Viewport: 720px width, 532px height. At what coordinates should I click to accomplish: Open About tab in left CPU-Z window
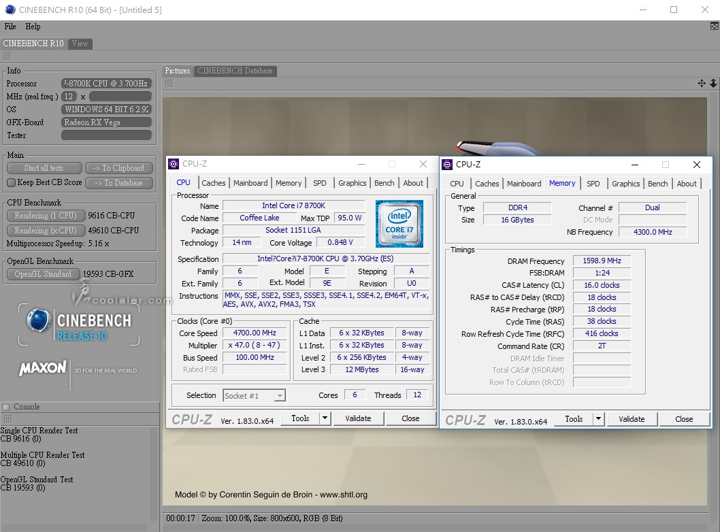tap(413, 183)
